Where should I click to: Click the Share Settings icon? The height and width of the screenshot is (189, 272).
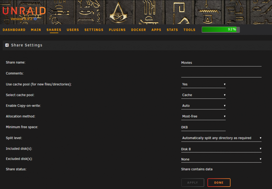(7, 45)
